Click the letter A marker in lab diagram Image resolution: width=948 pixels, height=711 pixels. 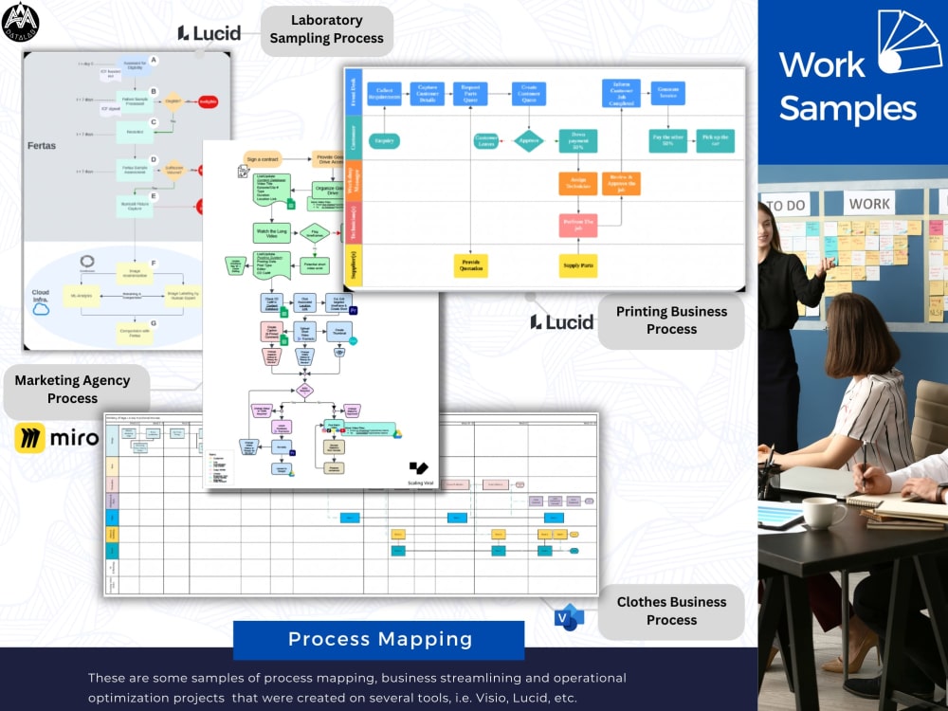[x=154, y=60]
